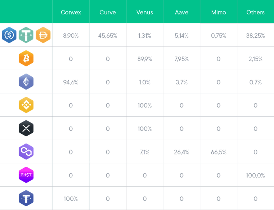This screenshot has height=210, width=274.
Task: Click the 1,0% Venus cell
Action: pyautogui.click(x=145, y=82)
